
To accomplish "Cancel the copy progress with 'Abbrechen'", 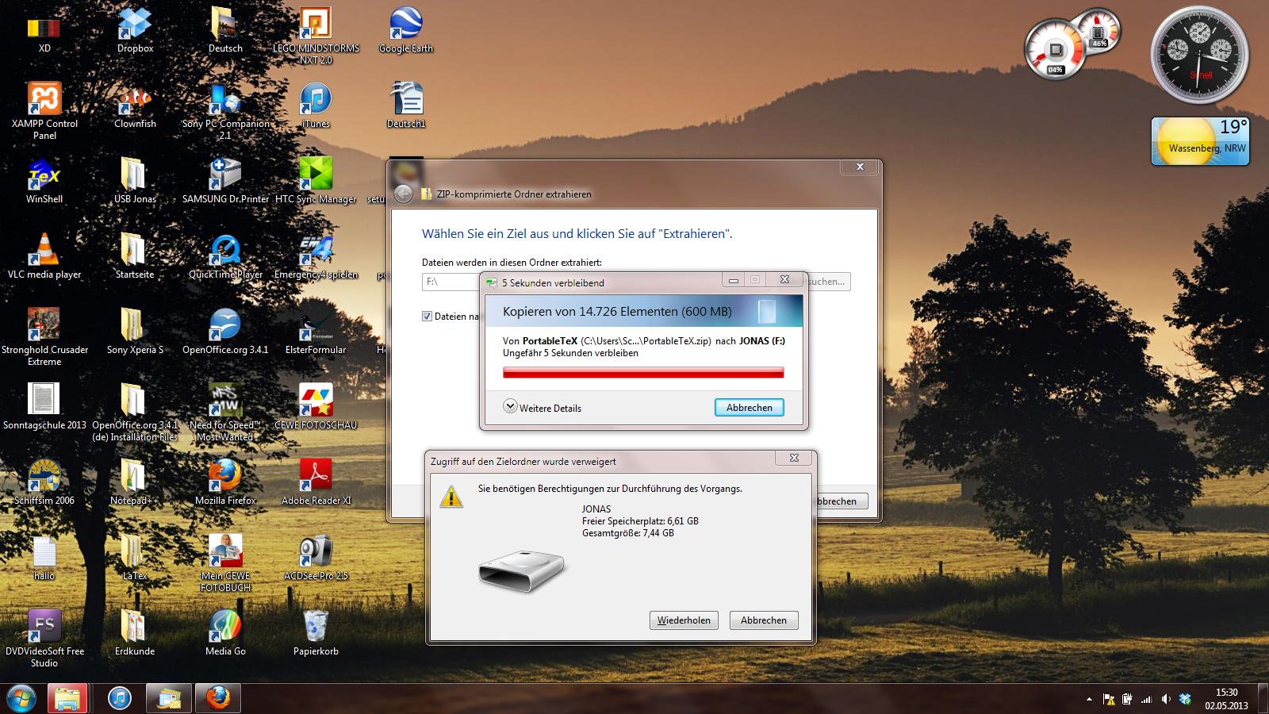I will [x=749, y=408].
